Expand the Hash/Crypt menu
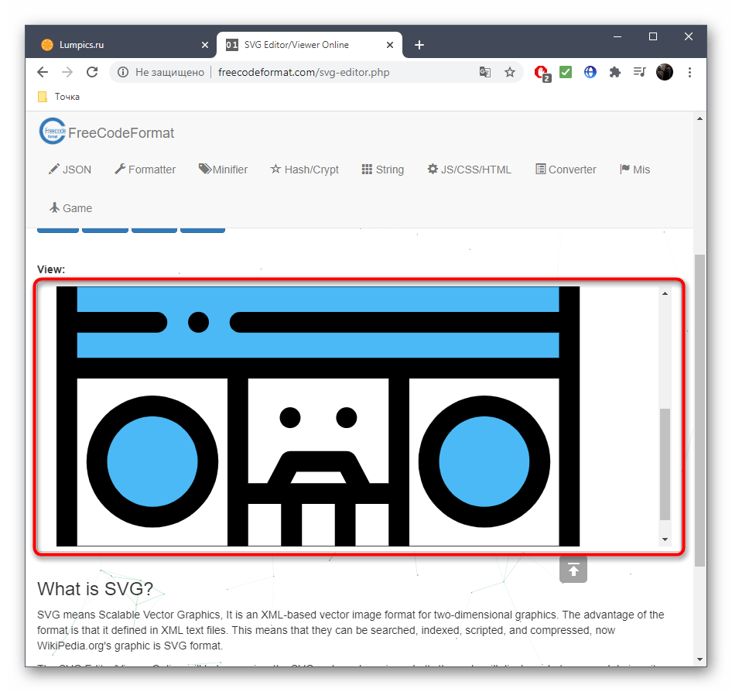Image resolution: width=732 pixels, height=692 pixels. click(304, 170)
